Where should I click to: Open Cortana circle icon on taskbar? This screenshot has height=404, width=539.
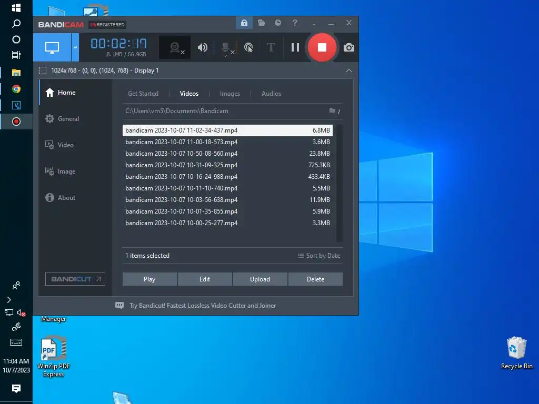point(16,39)
